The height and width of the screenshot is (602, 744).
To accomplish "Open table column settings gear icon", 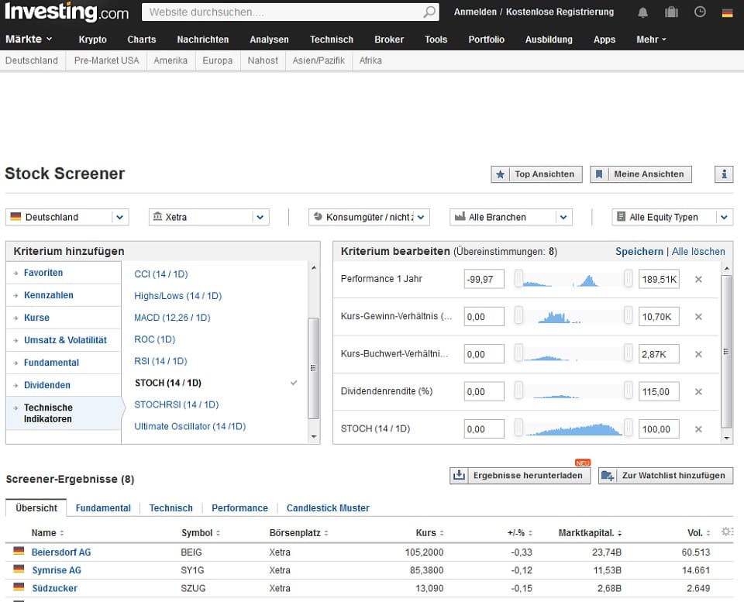I will point(726,531).
